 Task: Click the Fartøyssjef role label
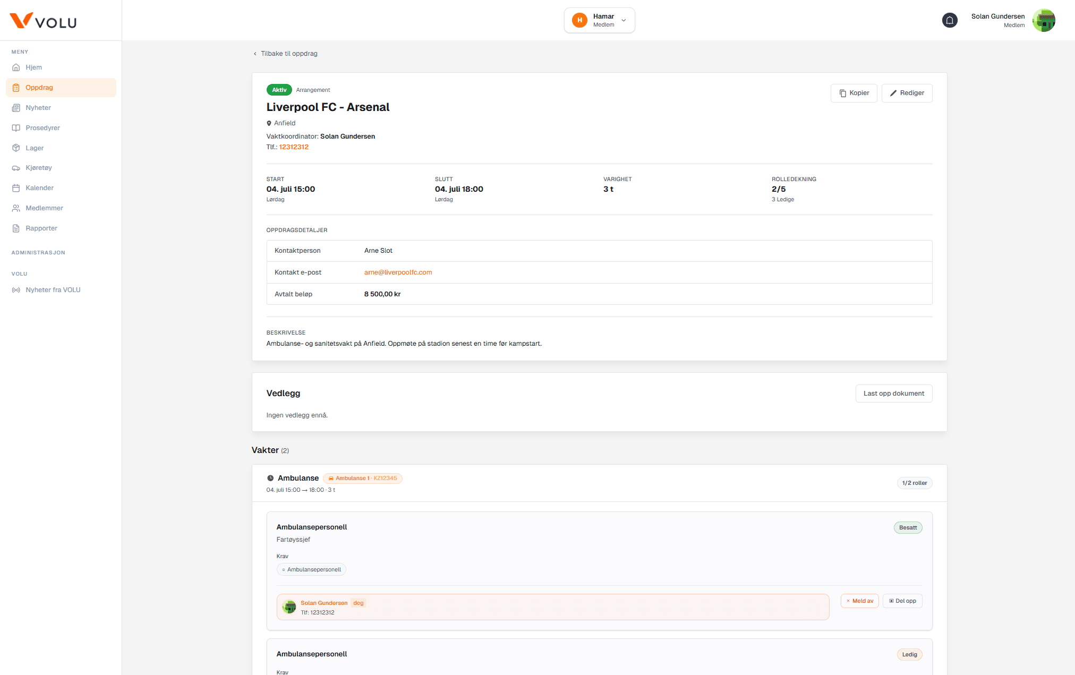293,540
